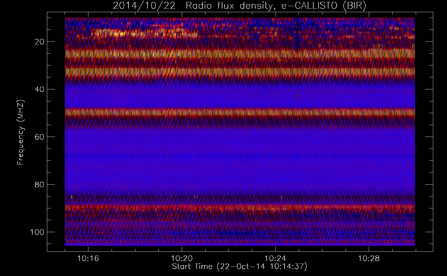Click the '40' frequency tick label
This screenshot has height=276, width=447.
[x=40, y=89]
